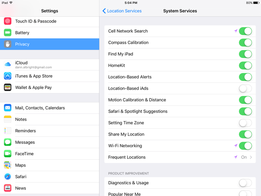Tap the Wallet & Apple Pay icon

pos(8,87)
